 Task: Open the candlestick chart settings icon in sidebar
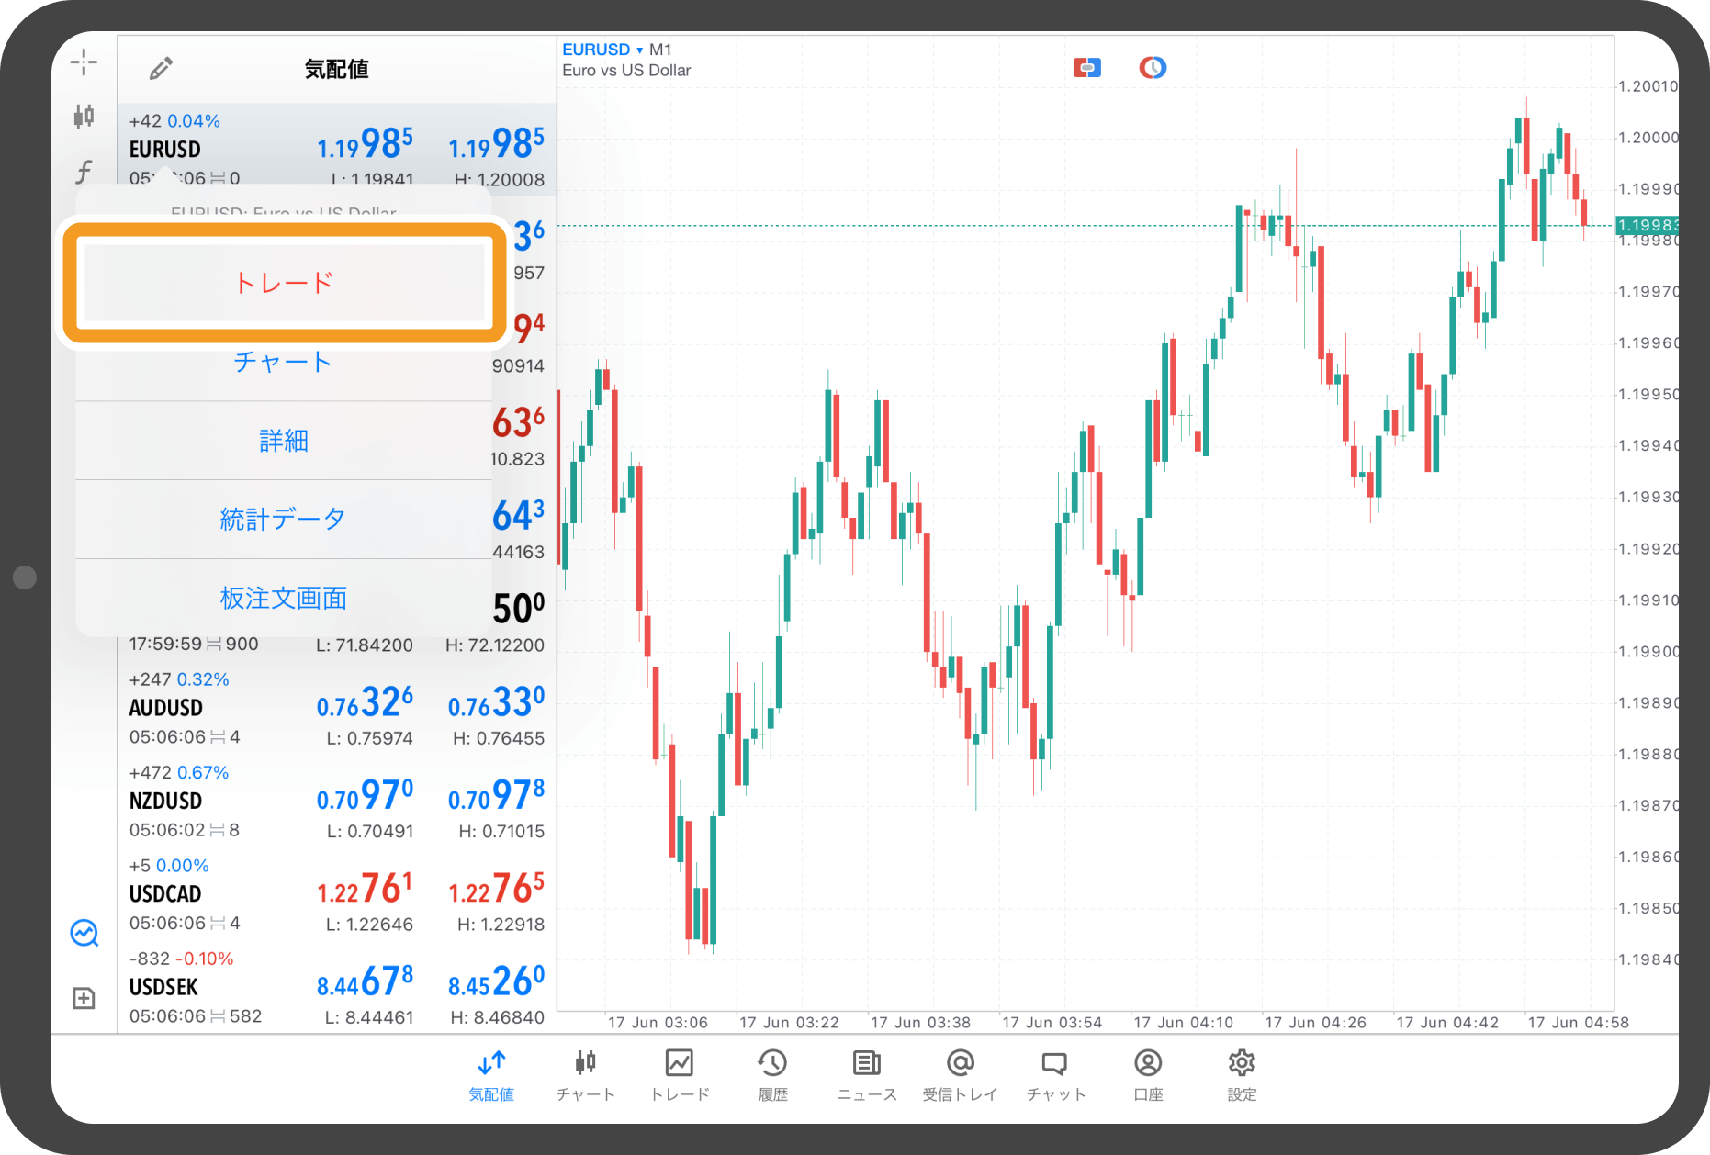84,116
